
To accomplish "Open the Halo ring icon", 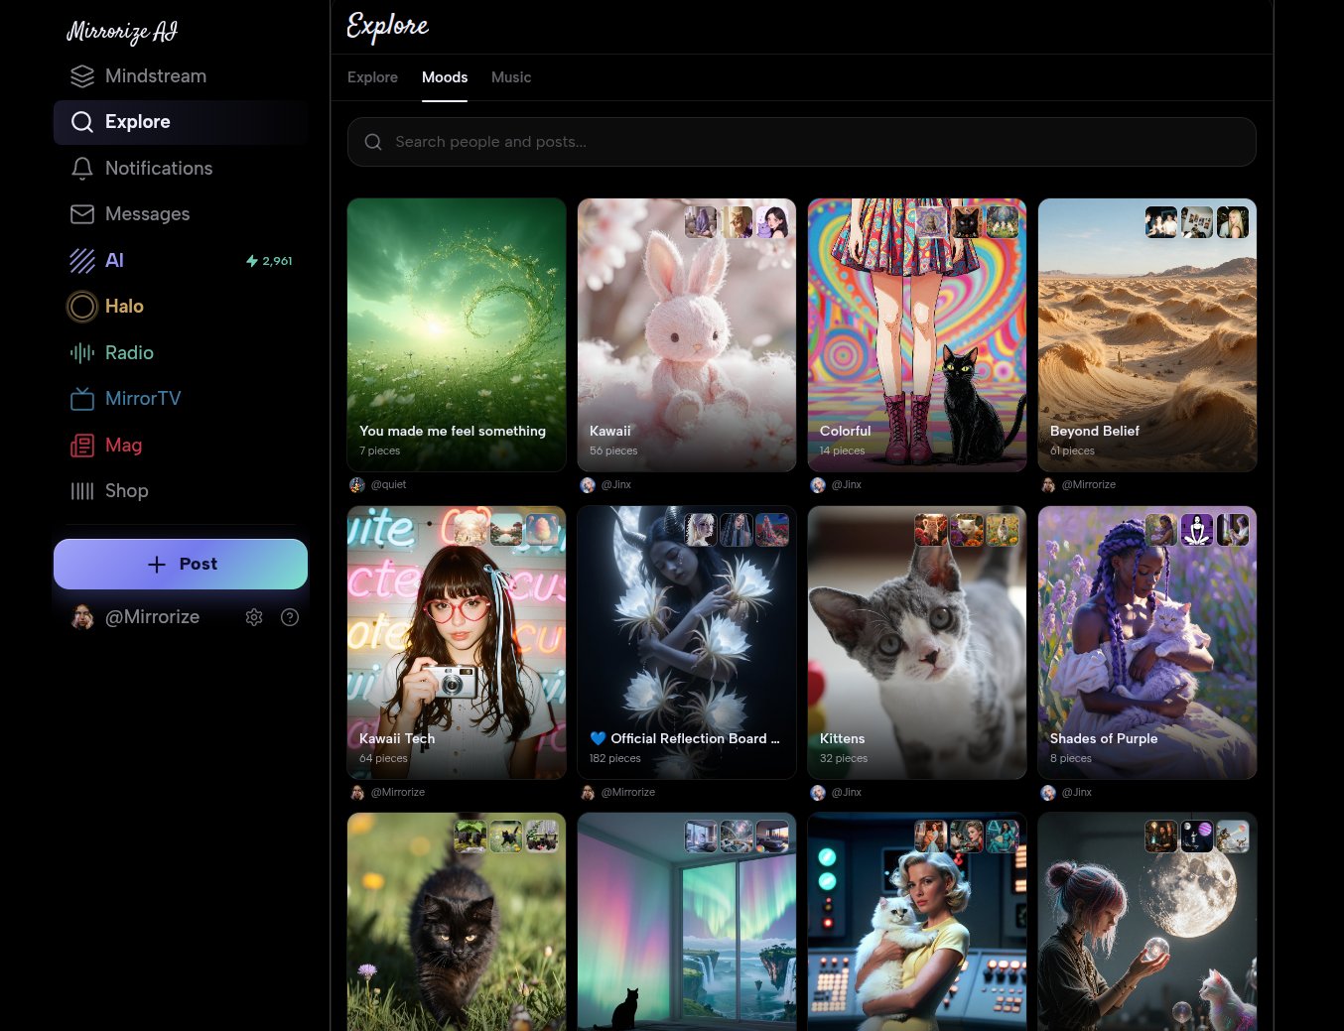I will [82, 307].
